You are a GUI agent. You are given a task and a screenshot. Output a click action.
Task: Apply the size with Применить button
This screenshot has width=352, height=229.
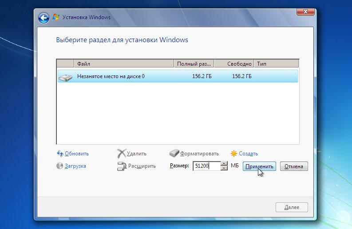259,166
